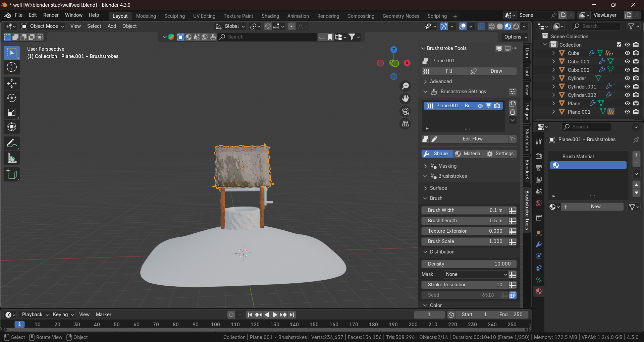Select the Rotate tool
Screen dimensions: 644x342
(x=12, y=98)
